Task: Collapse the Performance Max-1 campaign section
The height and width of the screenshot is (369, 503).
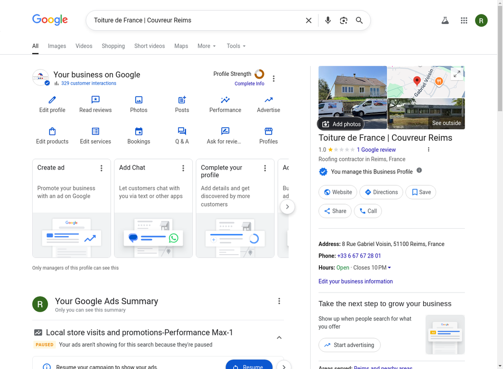Action: point(279,338)
